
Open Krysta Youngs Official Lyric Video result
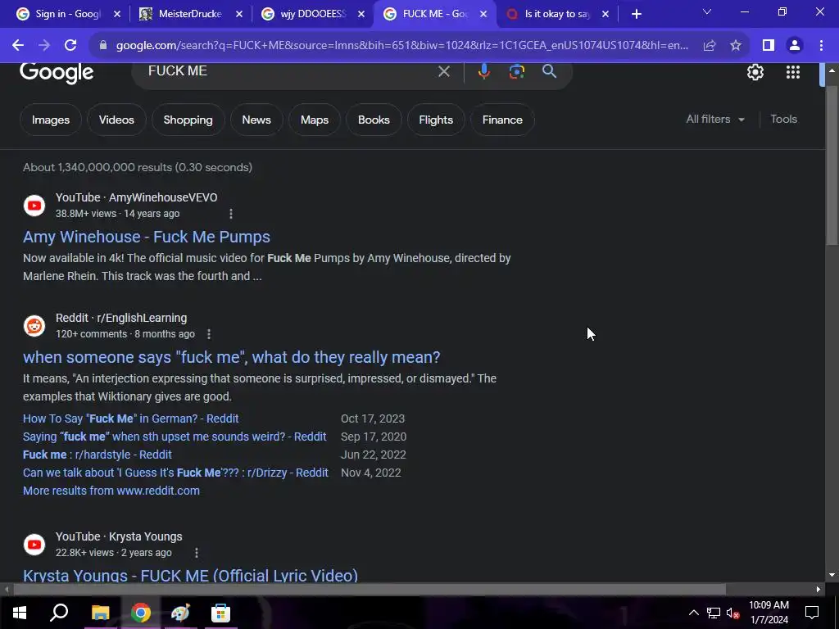tap(190, 576)
